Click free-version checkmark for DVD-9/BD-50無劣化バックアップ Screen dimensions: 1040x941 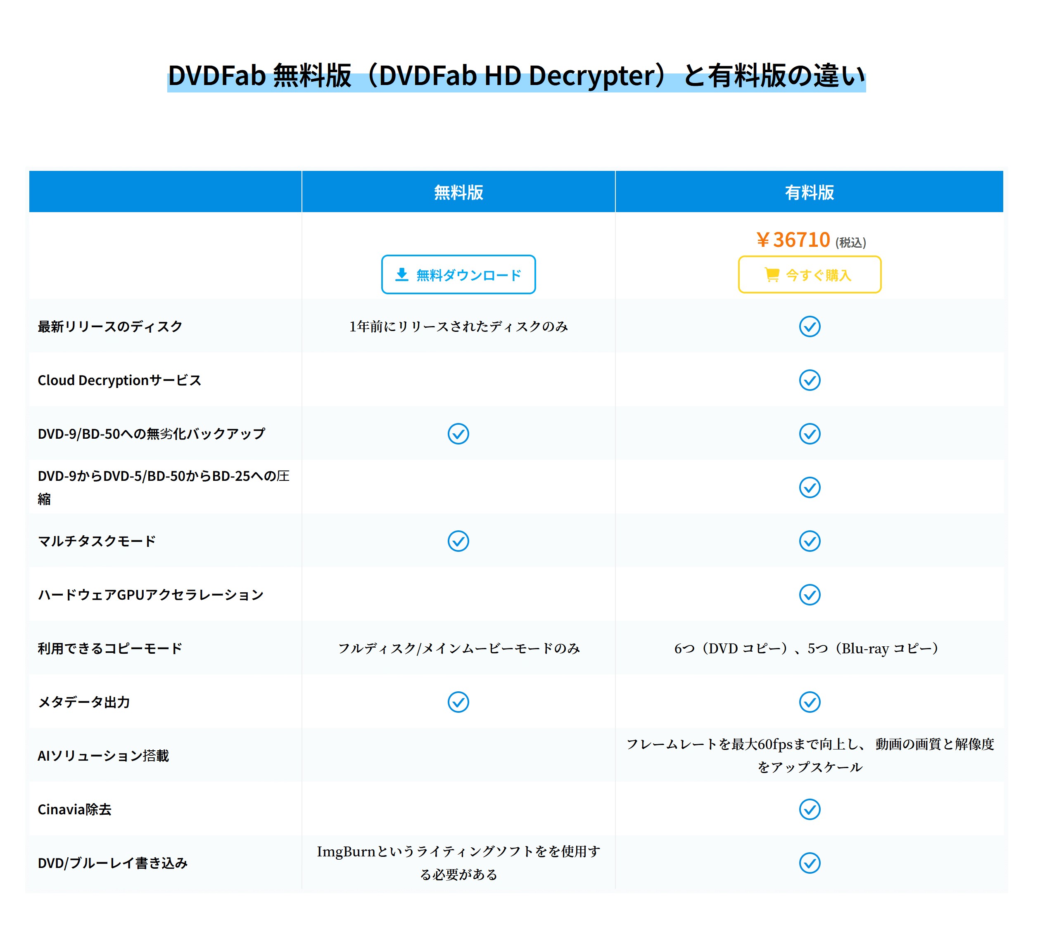[x=458, y=434]
